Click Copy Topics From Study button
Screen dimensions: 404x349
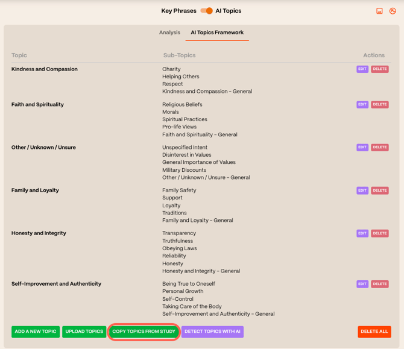pos(144,332)
